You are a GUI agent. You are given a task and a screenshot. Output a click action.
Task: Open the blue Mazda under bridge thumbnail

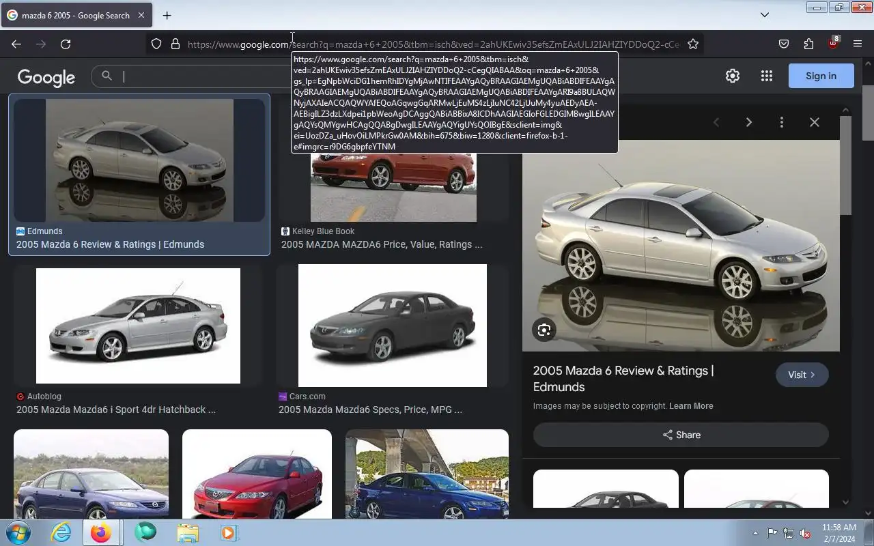(x=427, y=474)
